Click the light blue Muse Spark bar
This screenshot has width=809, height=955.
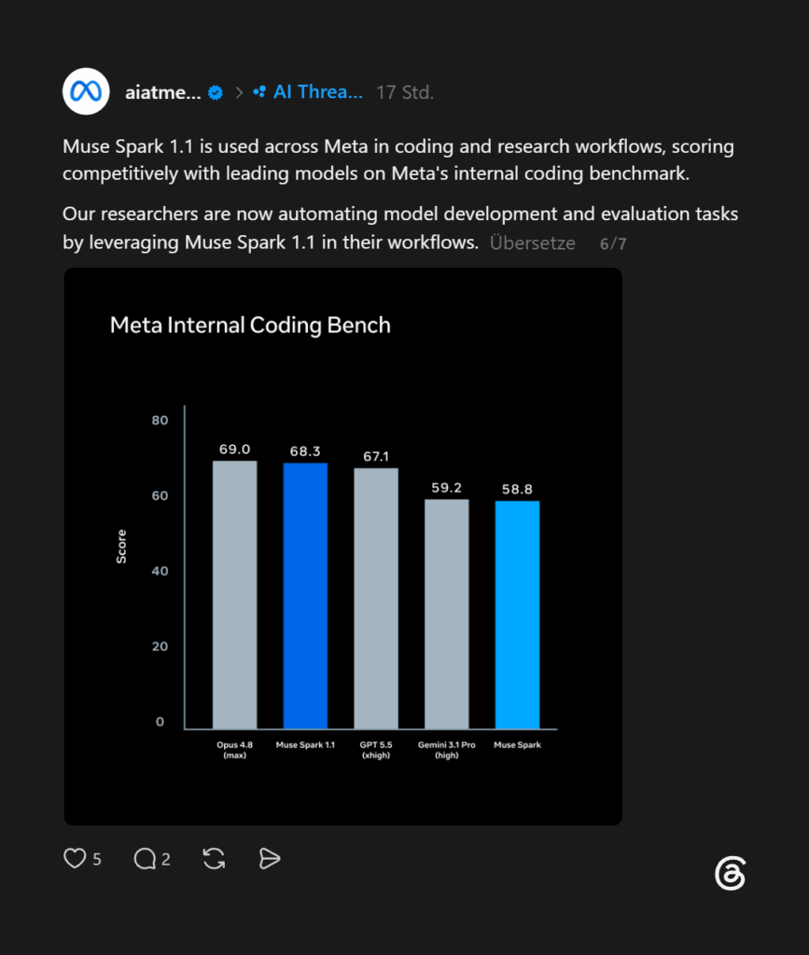click(517, 615)
